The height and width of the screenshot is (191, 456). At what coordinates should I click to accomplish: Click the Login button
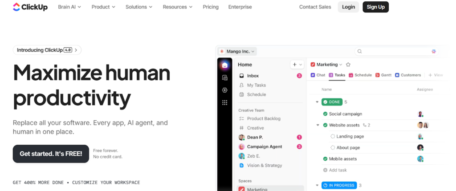[x=348, y=7]
